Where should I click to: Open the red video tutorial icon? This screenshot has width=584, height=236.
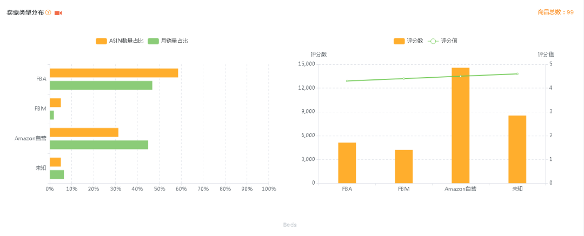(x=58, y=12)
